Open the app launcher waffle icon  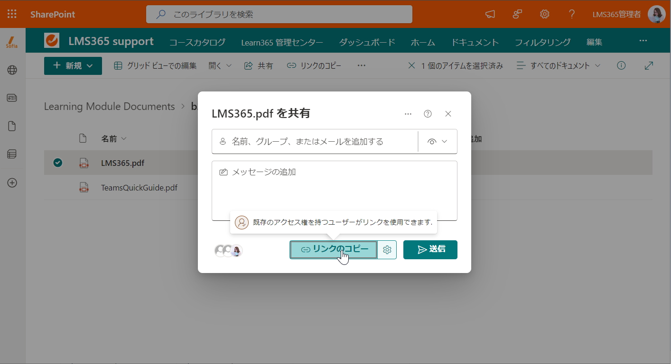12,14
